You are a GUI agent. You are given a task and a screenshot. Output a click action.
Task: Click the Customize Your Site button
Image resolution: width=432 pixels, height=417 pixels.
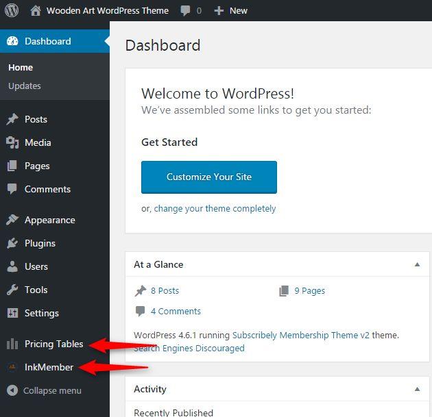tap(209, 177)
